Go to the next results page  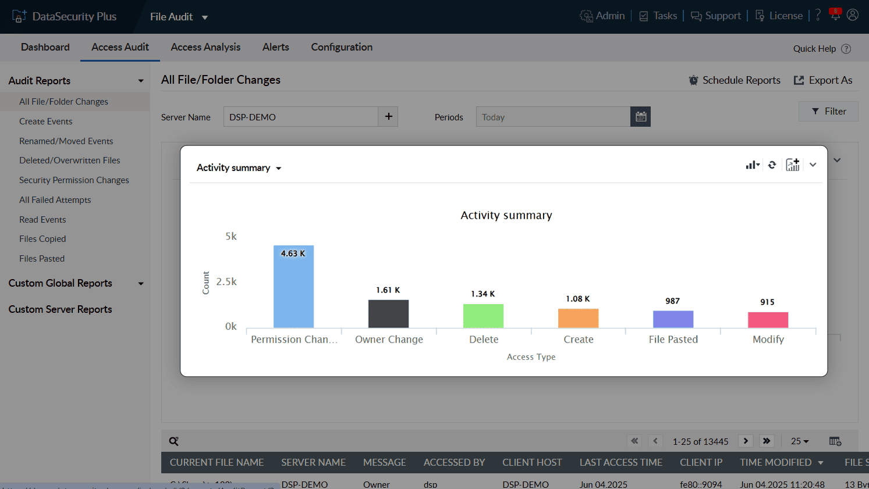pyautogui.click(x=746, y=441)
